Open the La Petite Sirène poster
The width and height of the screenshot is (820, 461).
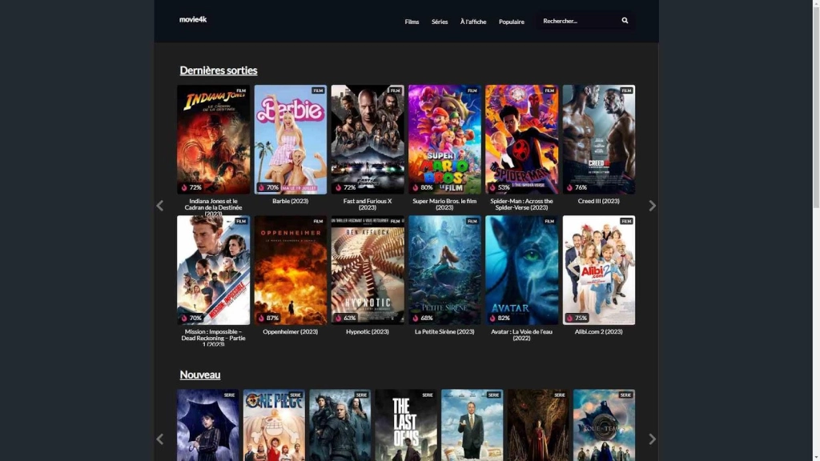click(x=444, y=271)
